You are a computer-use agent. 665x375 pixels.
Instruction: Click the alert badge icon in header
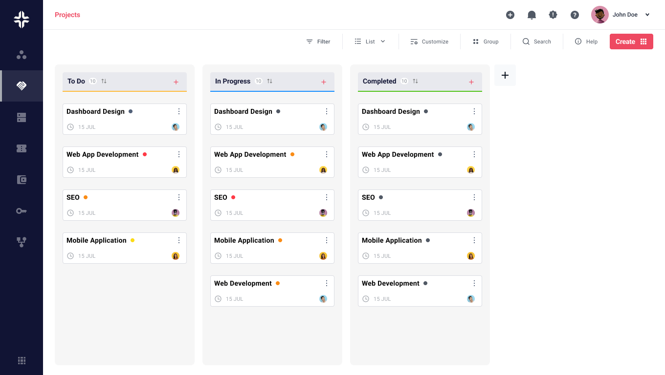click(553, 15)
